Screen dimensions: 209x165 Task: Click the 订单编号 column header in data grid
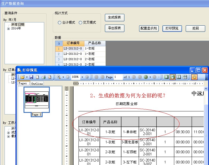pos(73,43)
